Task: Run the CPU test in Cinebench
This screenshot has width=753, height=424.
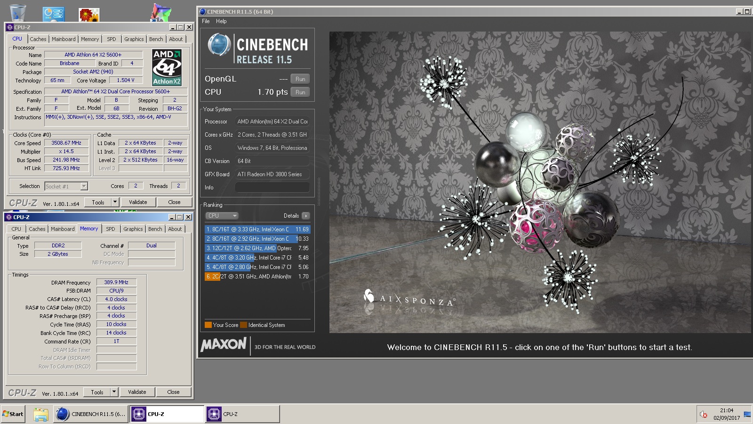Action: pyautogui.click(x=300, y=92)
